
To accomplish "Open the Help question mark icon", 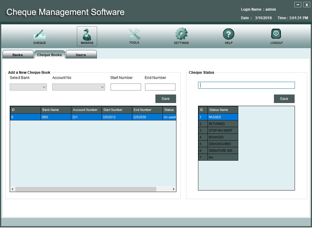I will pos(229,34).
